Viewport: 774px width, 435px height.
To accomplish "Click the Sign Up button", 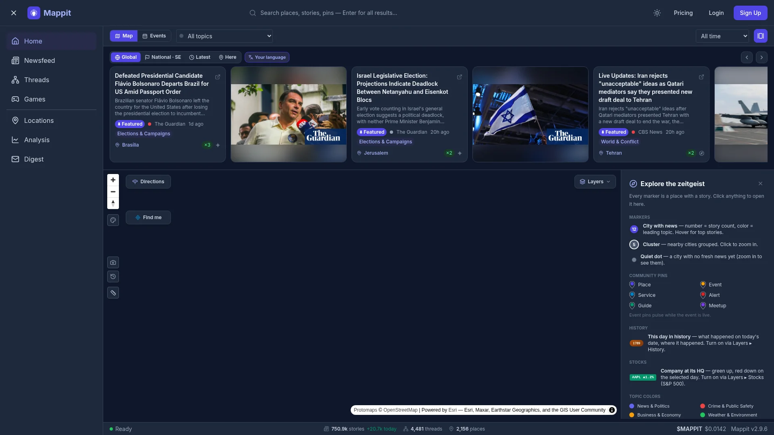I will 750,13.
